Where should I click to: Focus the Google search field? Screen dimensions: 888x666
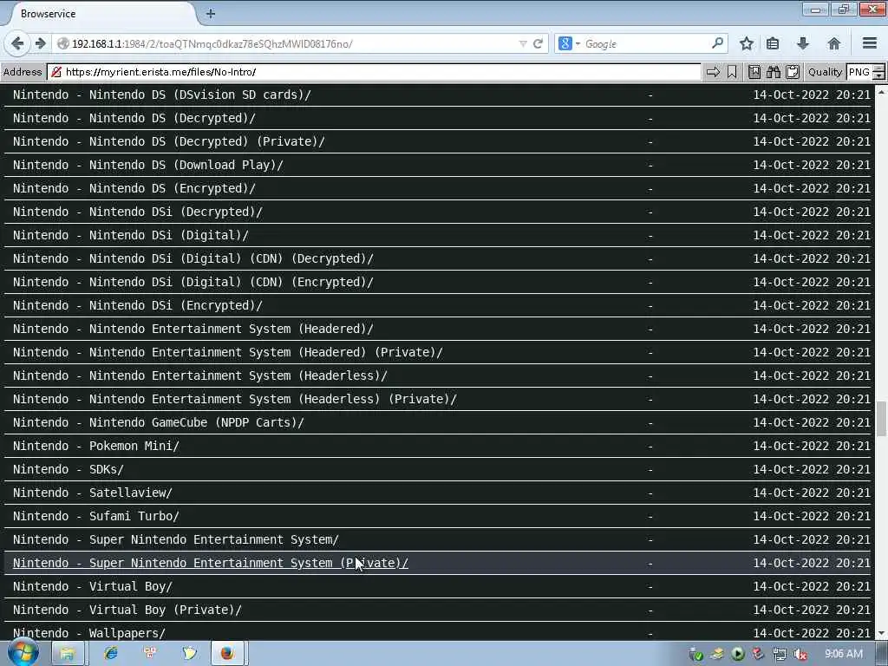click(x=645, y=43)
